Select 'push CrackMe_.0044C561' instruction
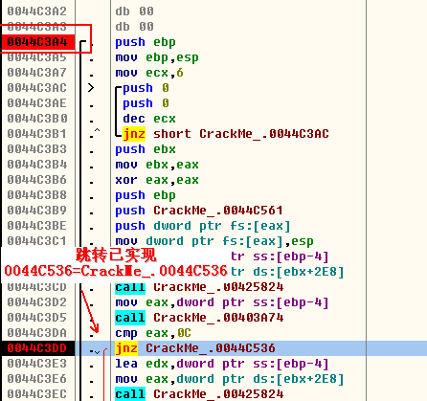The image size is (427, 401). [199, 211]
